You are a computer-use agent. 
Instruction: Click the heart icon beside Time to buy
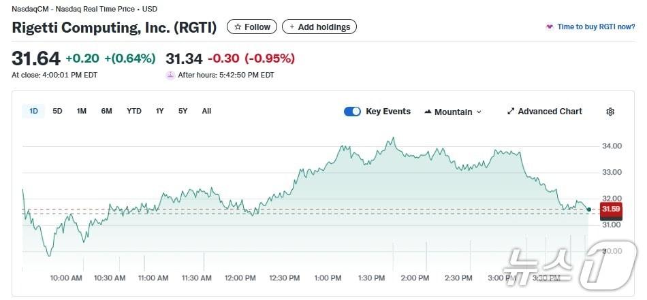tap(550, 27)
